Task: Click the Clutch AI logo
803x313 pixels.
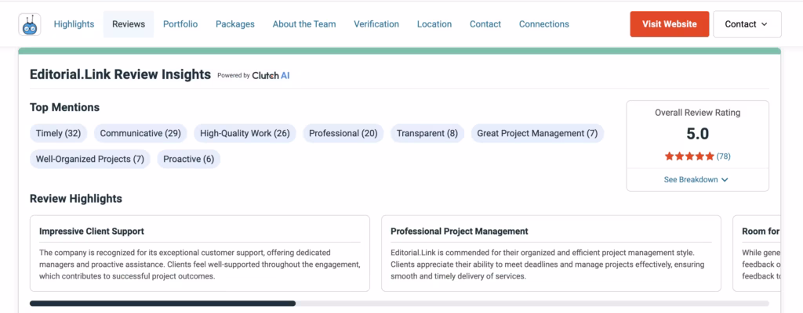Action: coord(271,75)
